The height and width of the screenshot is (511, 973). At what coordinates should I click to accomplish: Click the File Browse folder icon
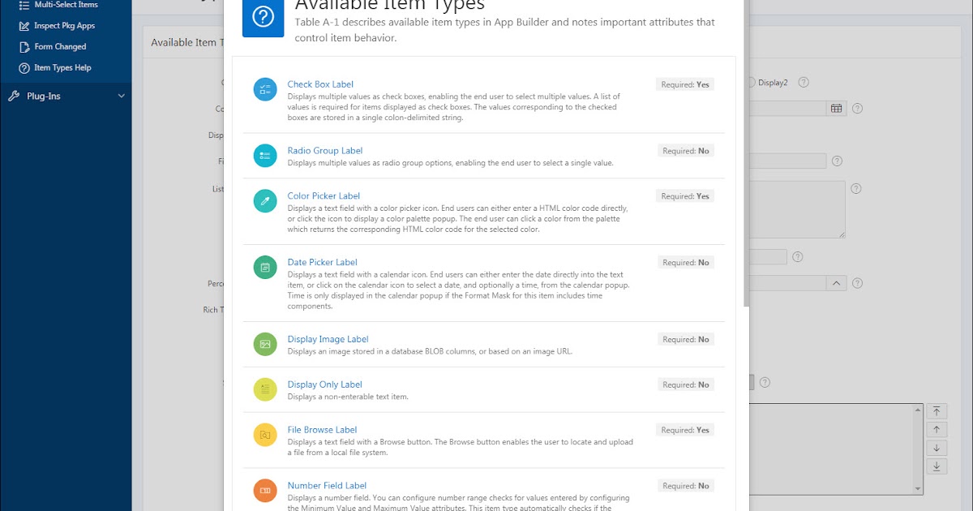point(265,436)
